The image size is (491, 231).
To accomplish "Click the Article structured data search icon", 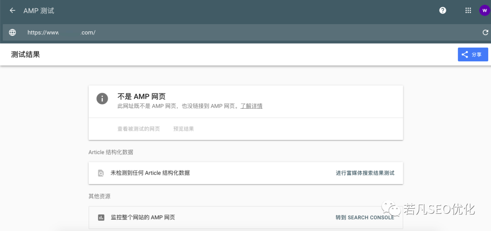I will pos(100,173).
